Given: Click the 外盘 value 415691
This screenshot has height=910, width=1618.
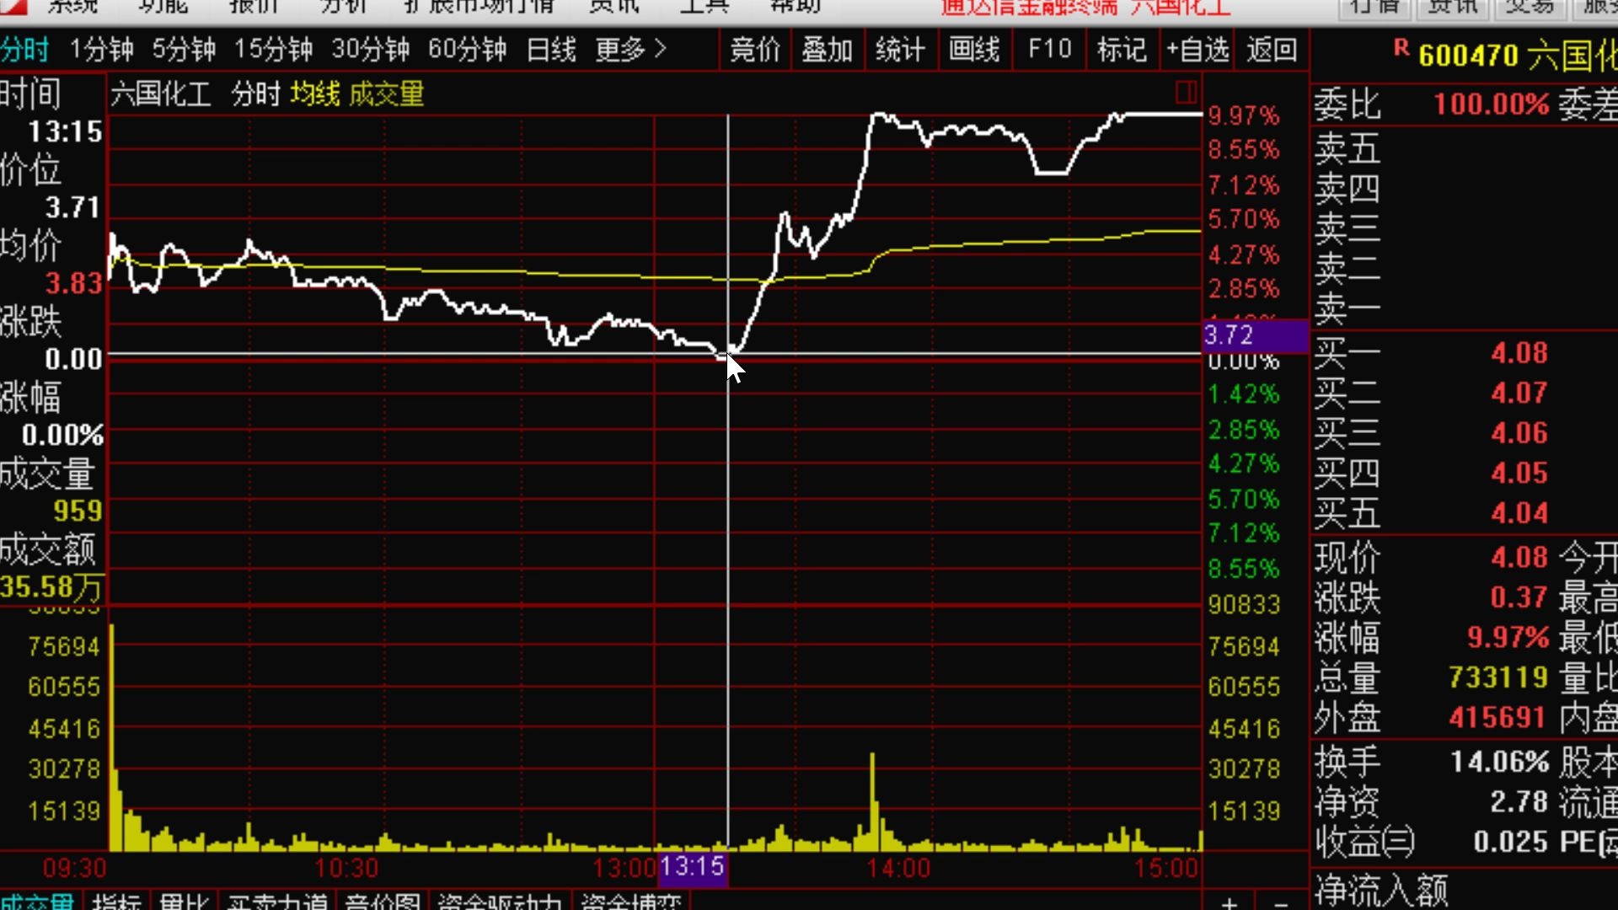Looking at the screenshot, I should [x=1498, y=717].
